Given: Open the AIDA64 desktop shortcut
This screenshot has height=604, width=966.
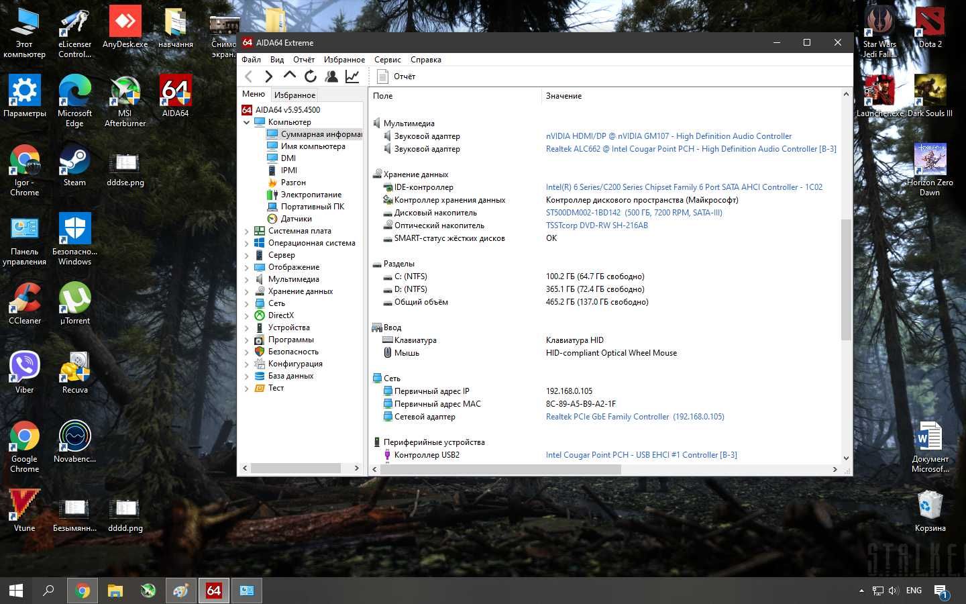Looking at the screenshot, I should [x=175, y=95].
